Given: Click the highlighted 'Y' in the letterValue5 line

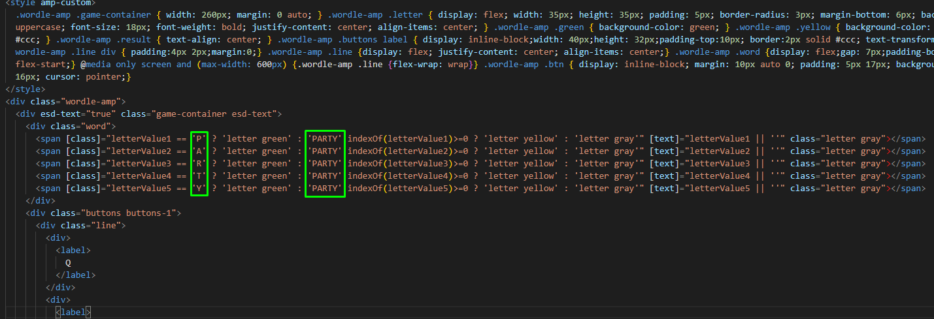Looking at the screenshot, I should coord(199,189).
